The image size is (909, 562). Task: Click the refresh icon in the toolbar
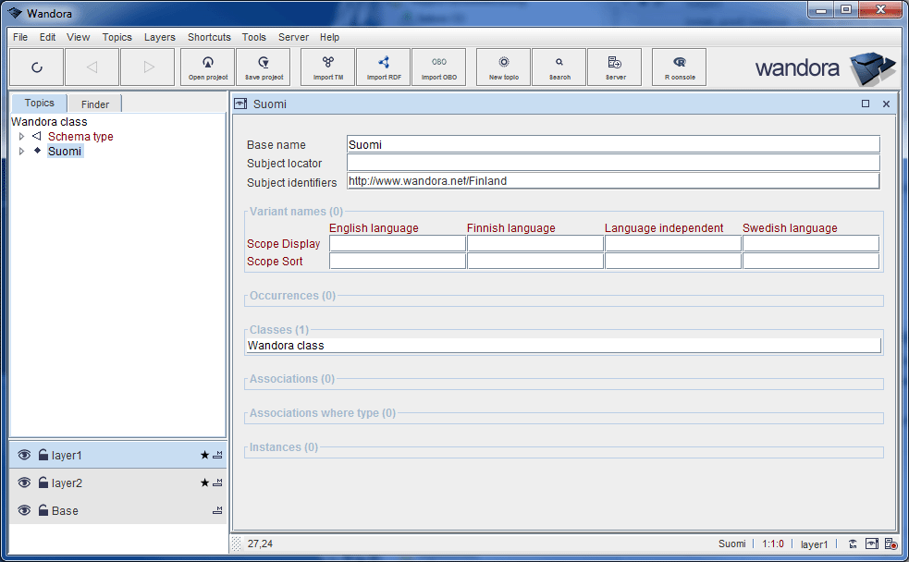(x=36, y=67)
